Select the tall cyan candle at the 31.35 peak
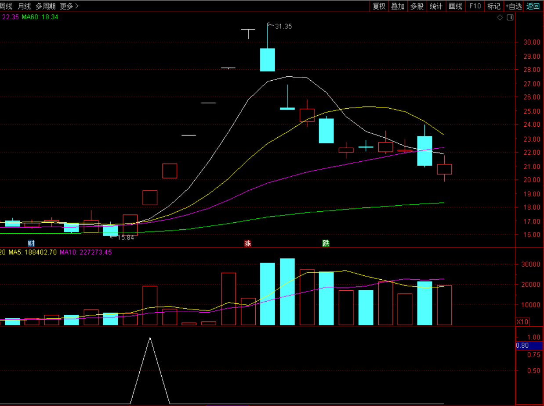 267,60
